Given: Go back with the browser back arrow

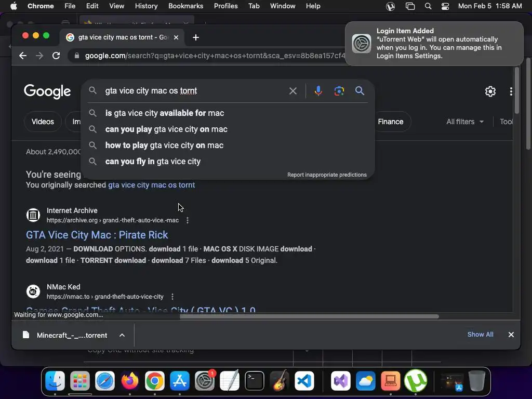Looking at the screenshot, I should point(23,56).
